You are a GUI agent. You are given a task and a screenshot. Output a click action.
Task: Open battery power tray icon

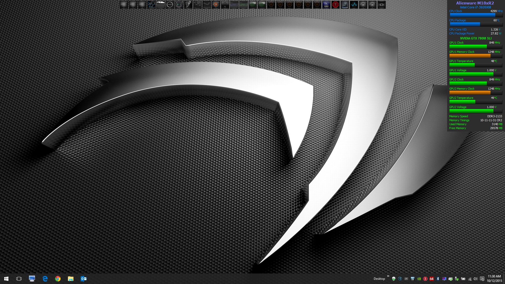[x=463, y=279]
